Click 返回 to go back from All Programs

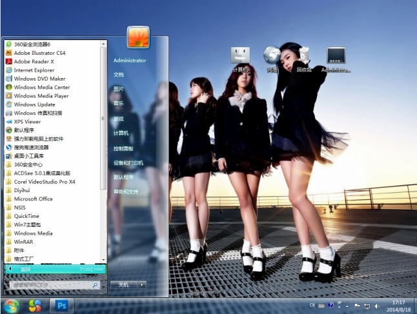(56, 269)
